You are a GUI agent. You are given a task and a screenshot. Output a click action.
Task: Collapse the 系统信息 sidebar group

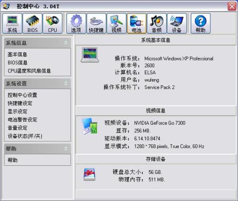66,42
